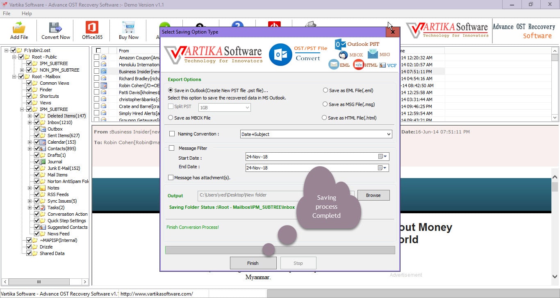Open the Split PST 1GB dropdown
Screen dimensions: 560x298
[225, 107]
